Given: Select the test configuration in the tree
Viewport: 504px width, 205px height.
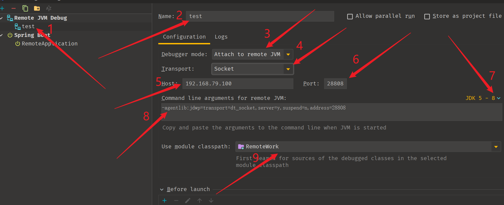Looking at the screenshot, I should [x=28, y=27].
